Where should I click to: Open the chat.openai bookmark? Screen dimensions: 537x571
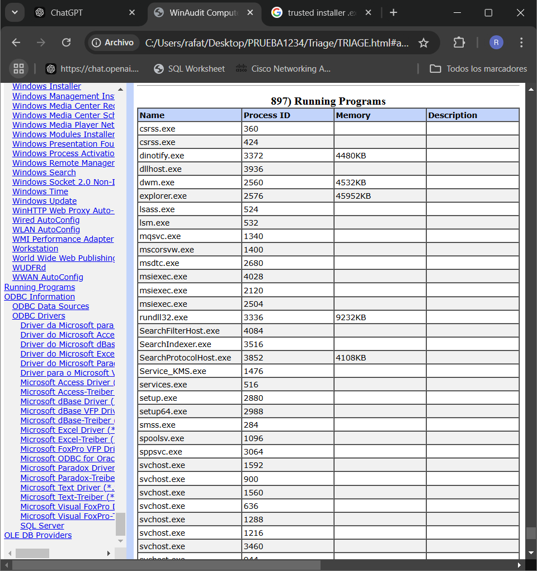tap(92, 69)
